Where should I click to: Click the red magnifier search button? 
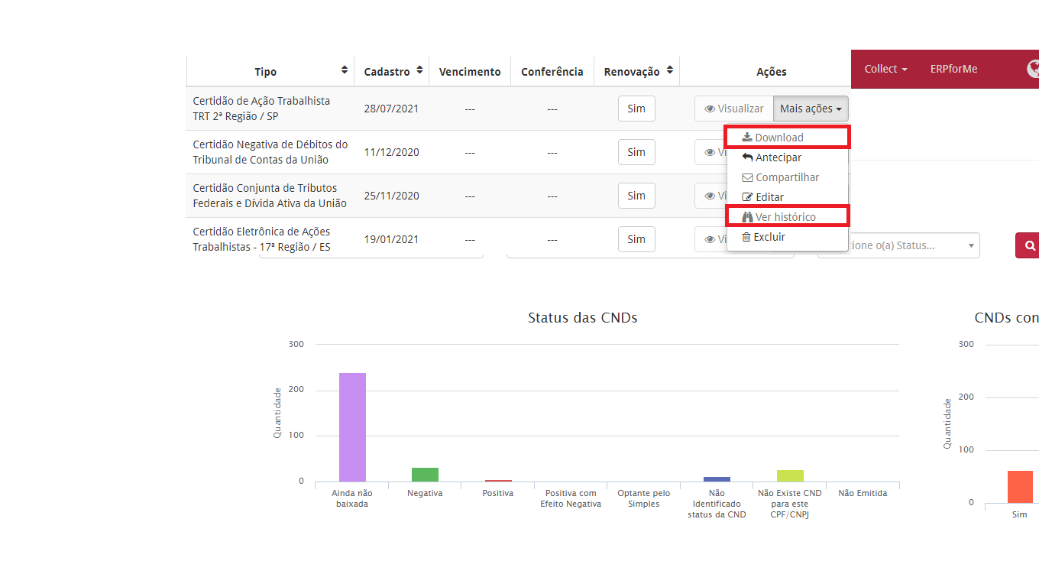coord(1029,245)
